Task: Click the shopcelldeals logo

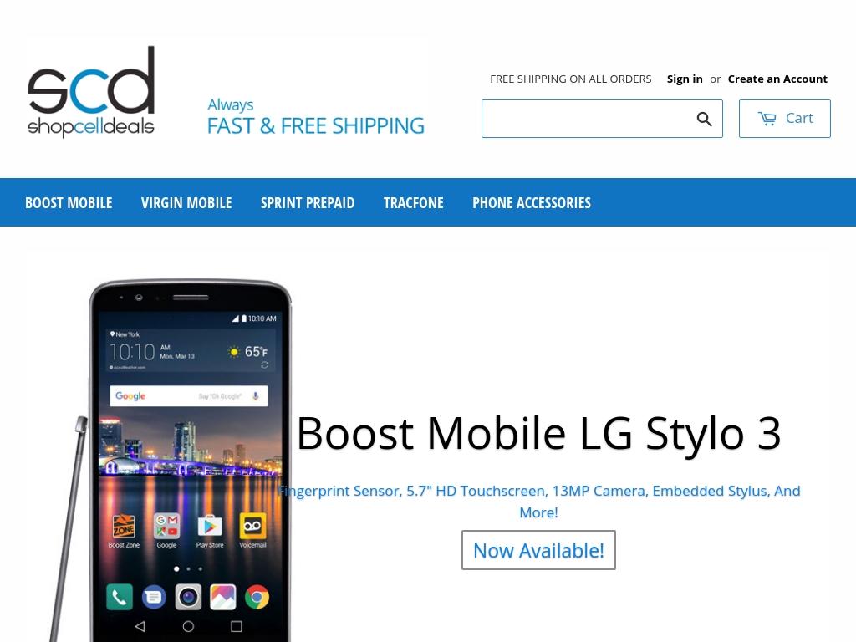Action: 91,91
